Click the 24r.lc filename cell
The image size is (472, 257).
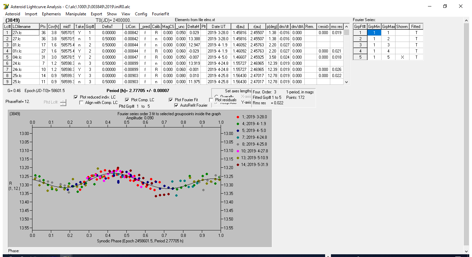pyautogui.click(x=25, y=69)
